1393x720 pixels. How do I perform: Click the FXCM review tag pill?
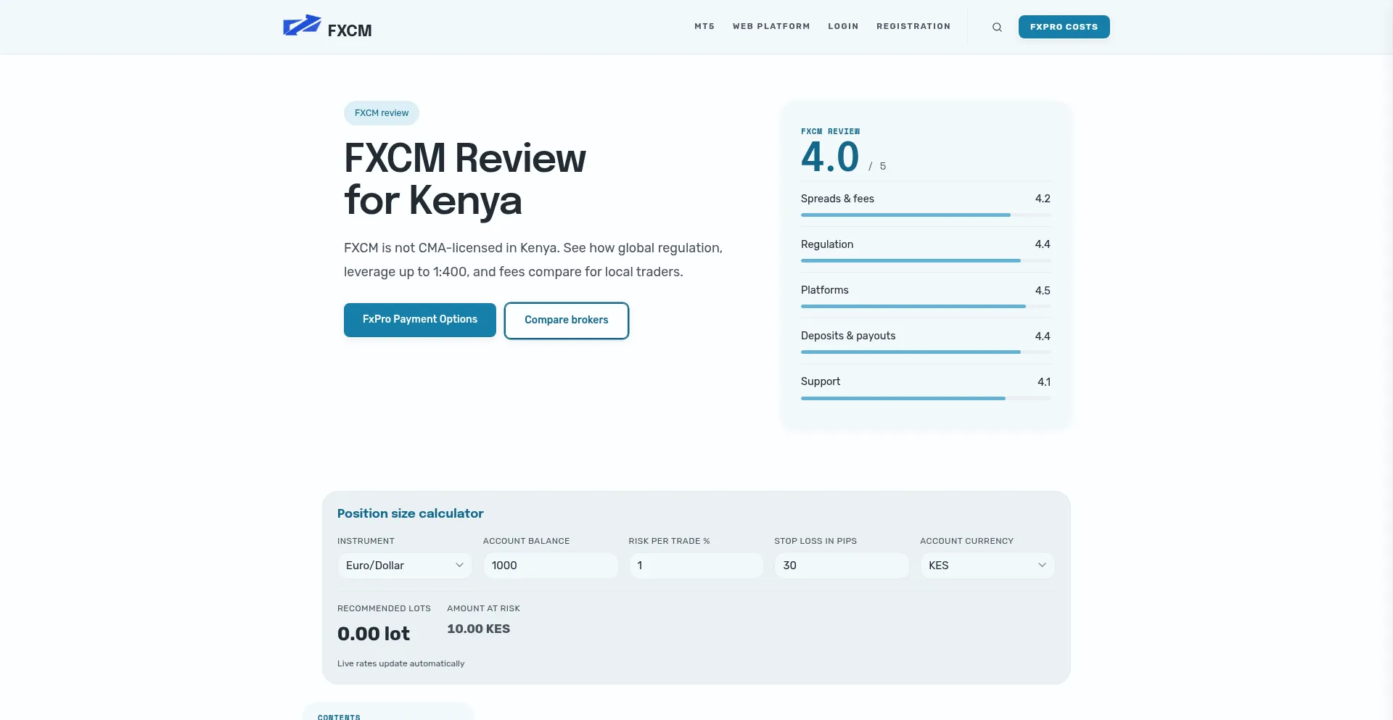[x=382, y=113]
